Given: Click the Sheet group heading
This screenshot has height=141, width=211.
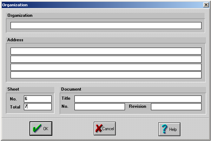Looking at the screenshot, I should (13, 89).
